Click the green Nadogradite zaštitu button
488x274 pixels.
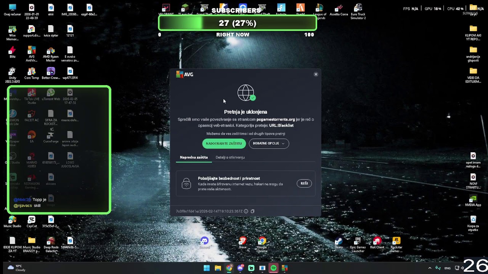224,143
